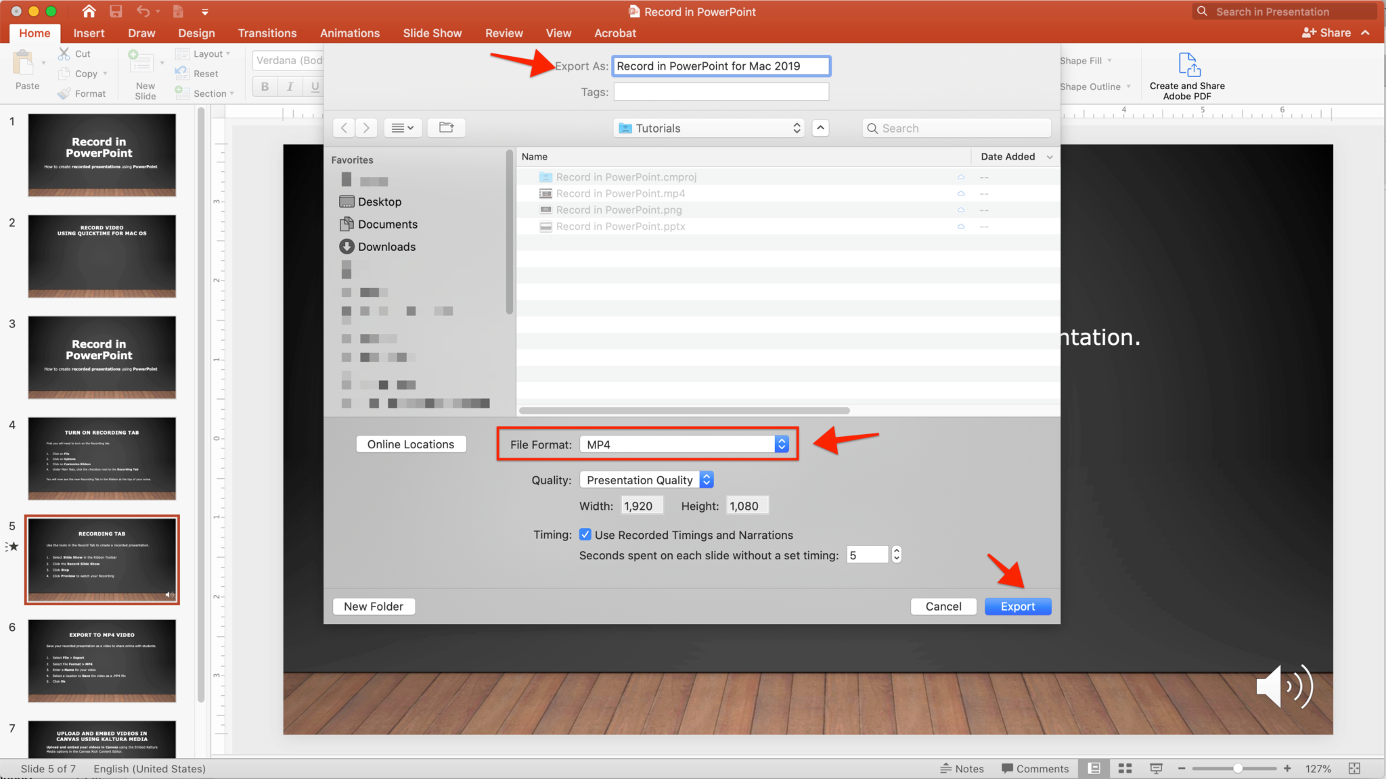Viewport: 1386px width, 779px height.
Task: Open Downloads in Favorites sidebar
Action: click(378, 247)
